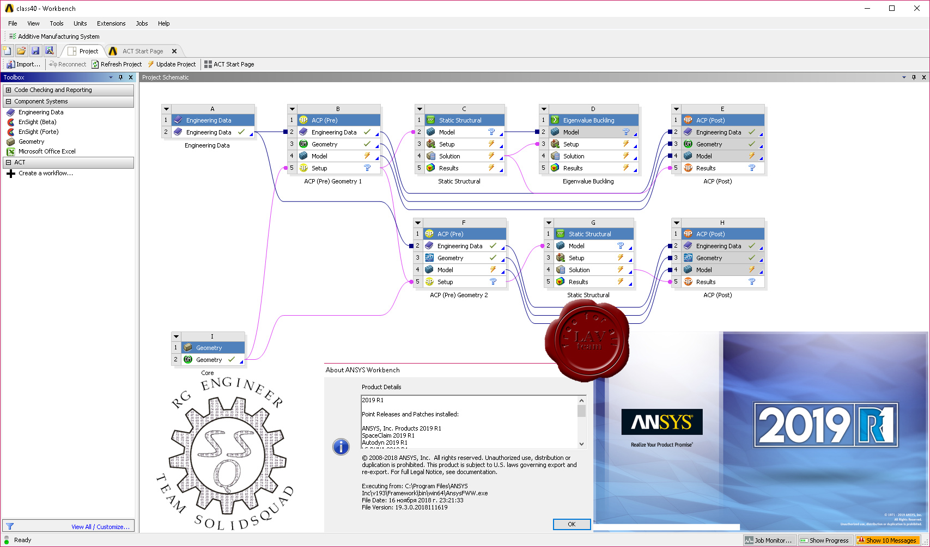Click Refresh Project

pos(117,64)
